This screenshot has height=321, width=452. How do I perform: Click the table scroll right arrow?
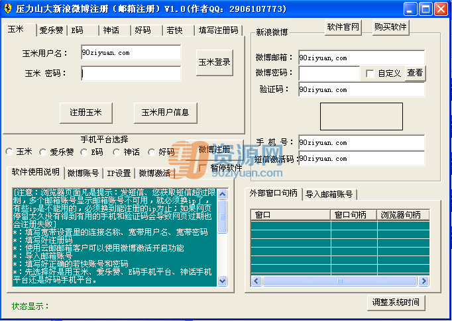coord(424,281)
